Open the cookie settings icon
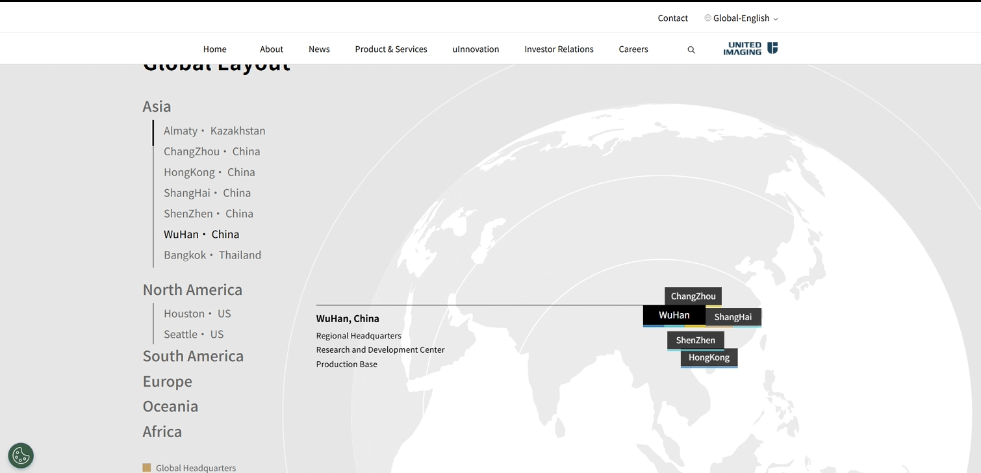 tap(21, 455)
